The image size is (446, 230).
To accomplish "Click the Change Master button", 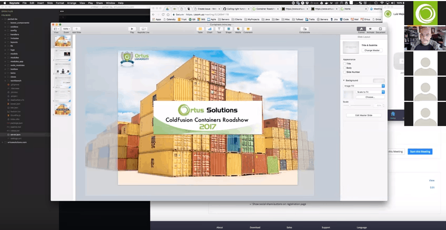I will point(372,50).
